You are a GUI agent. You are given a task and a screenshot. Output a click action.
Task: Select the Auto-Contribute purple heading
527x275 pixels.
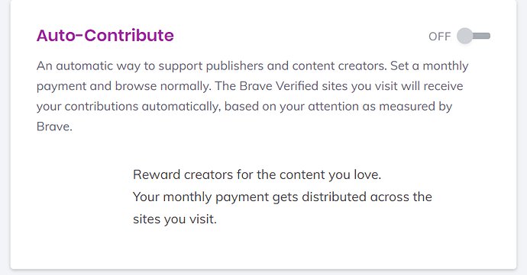coord(105,35)
